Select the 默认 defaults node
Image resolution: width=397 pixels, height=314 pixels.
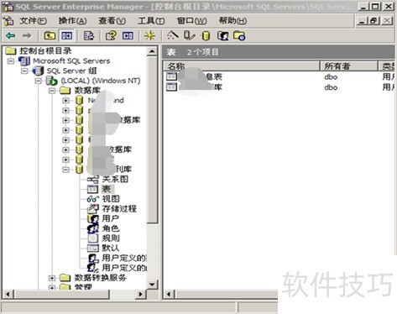point(111,248)
